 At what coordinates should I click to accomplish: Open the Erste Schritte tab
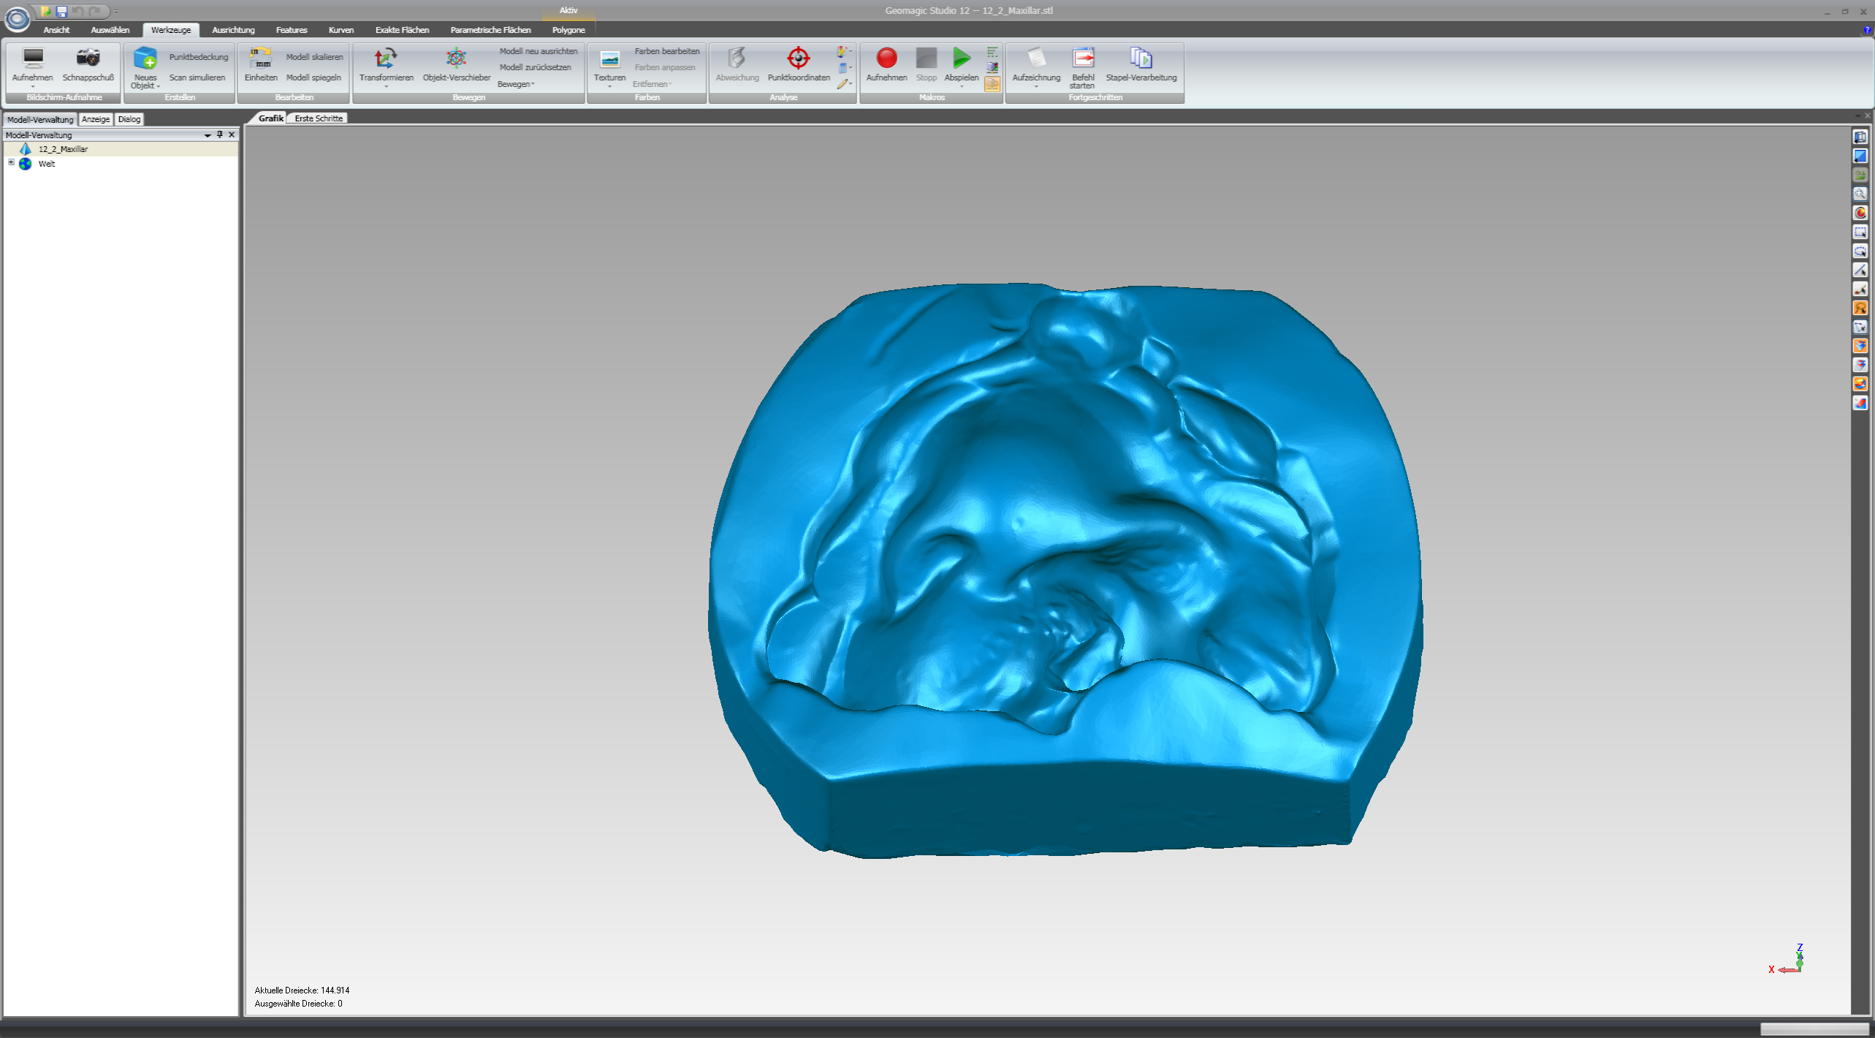319,118
